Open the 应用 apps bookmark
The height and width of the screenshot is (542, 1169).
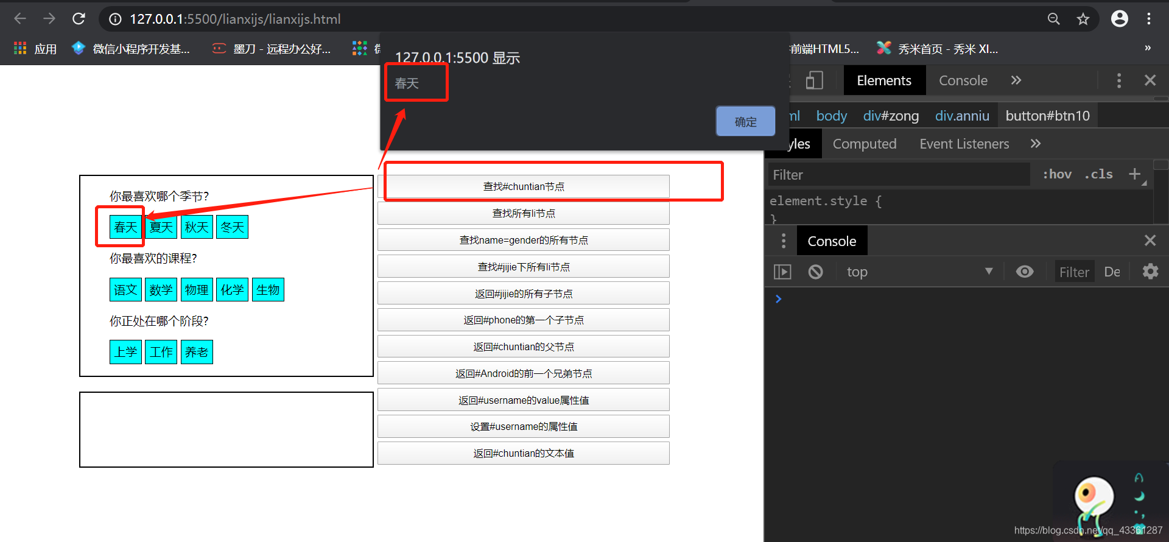35,49
